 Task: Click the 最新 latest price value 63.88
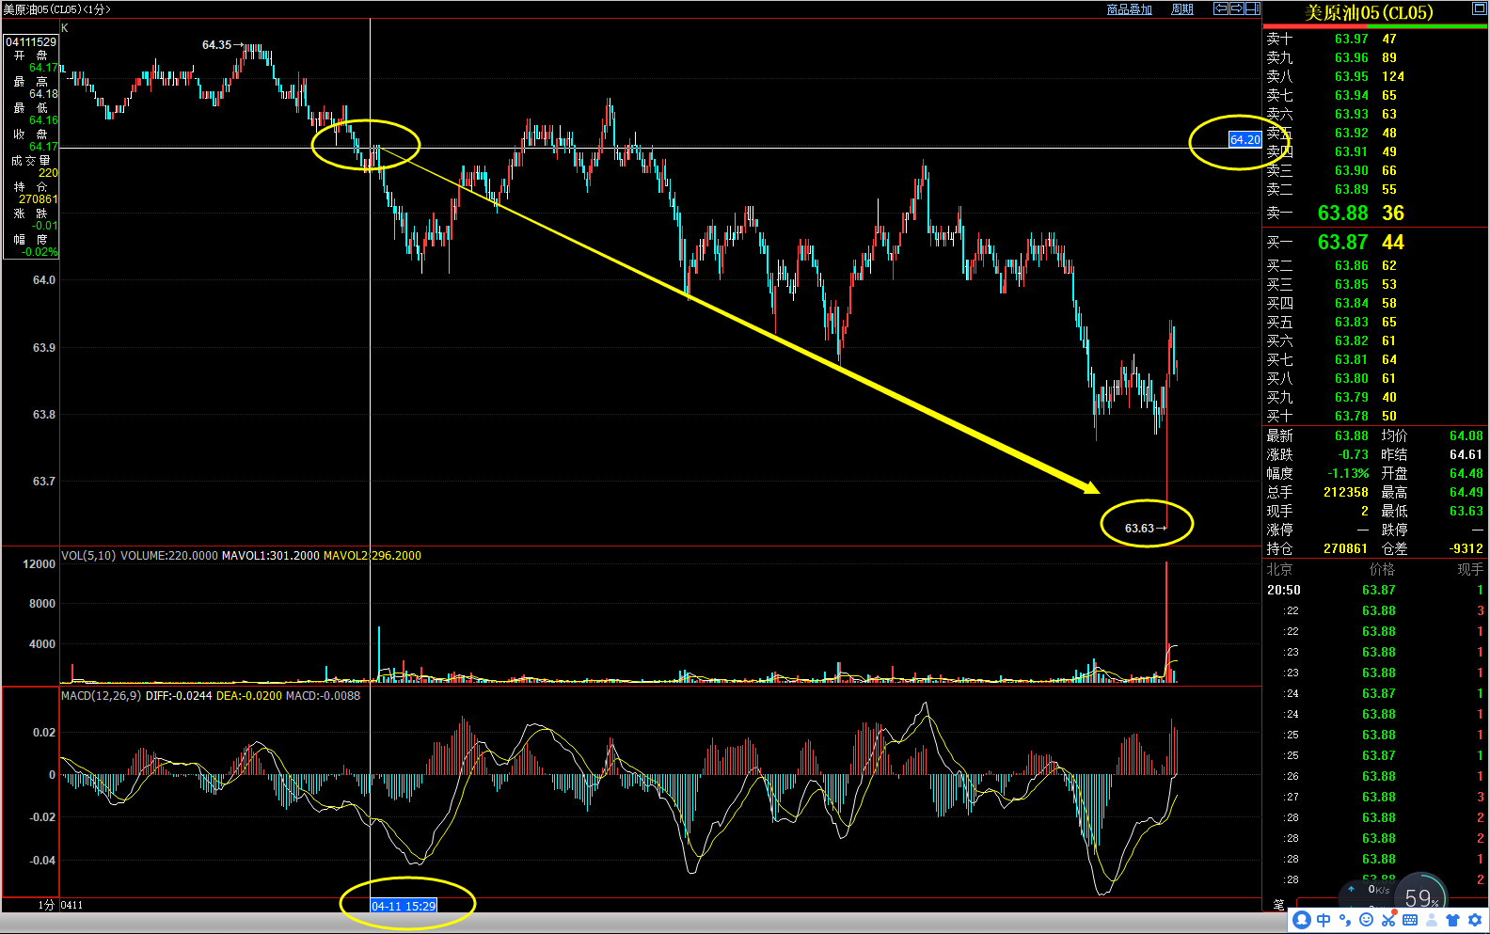click(1352, 435)
